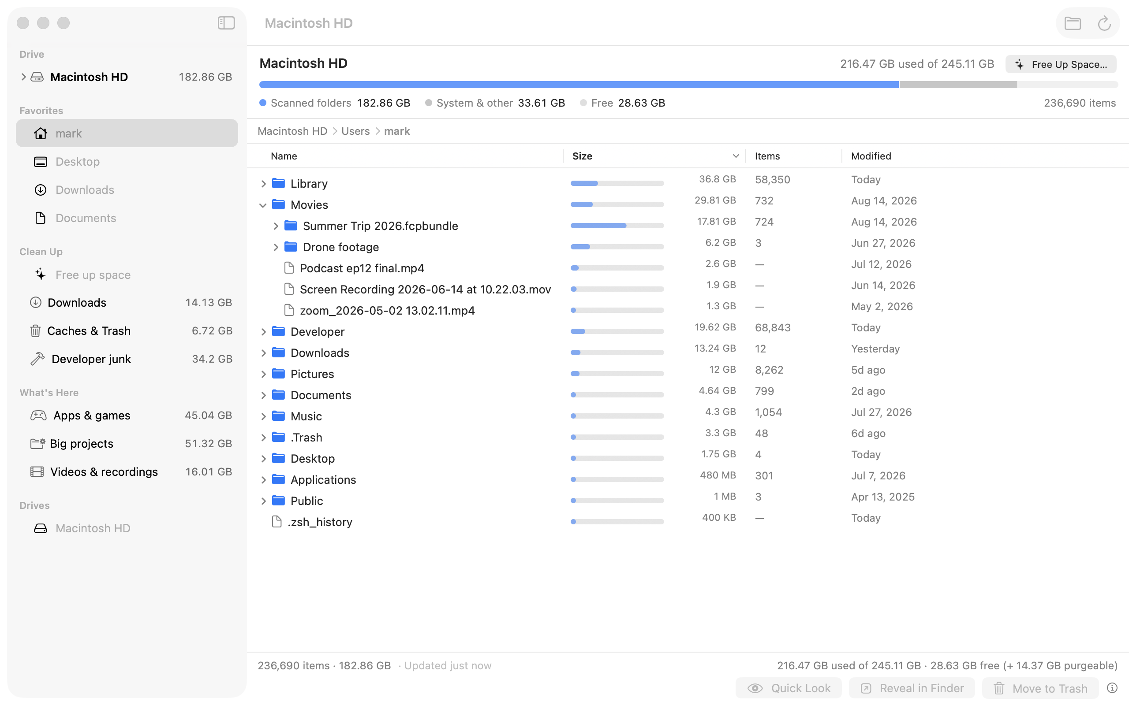Sort by the Name column header
Image resolution: width=1129 pixels, height=705 pixels.
pyautogui.click(x=284, y=156)
